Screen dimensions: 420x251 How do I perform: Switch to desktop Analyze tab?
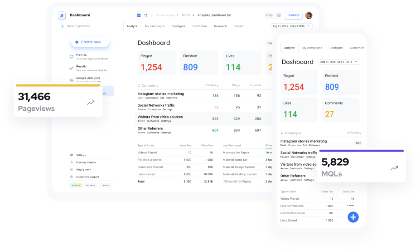pyautogui.click(x=132, y=26)
